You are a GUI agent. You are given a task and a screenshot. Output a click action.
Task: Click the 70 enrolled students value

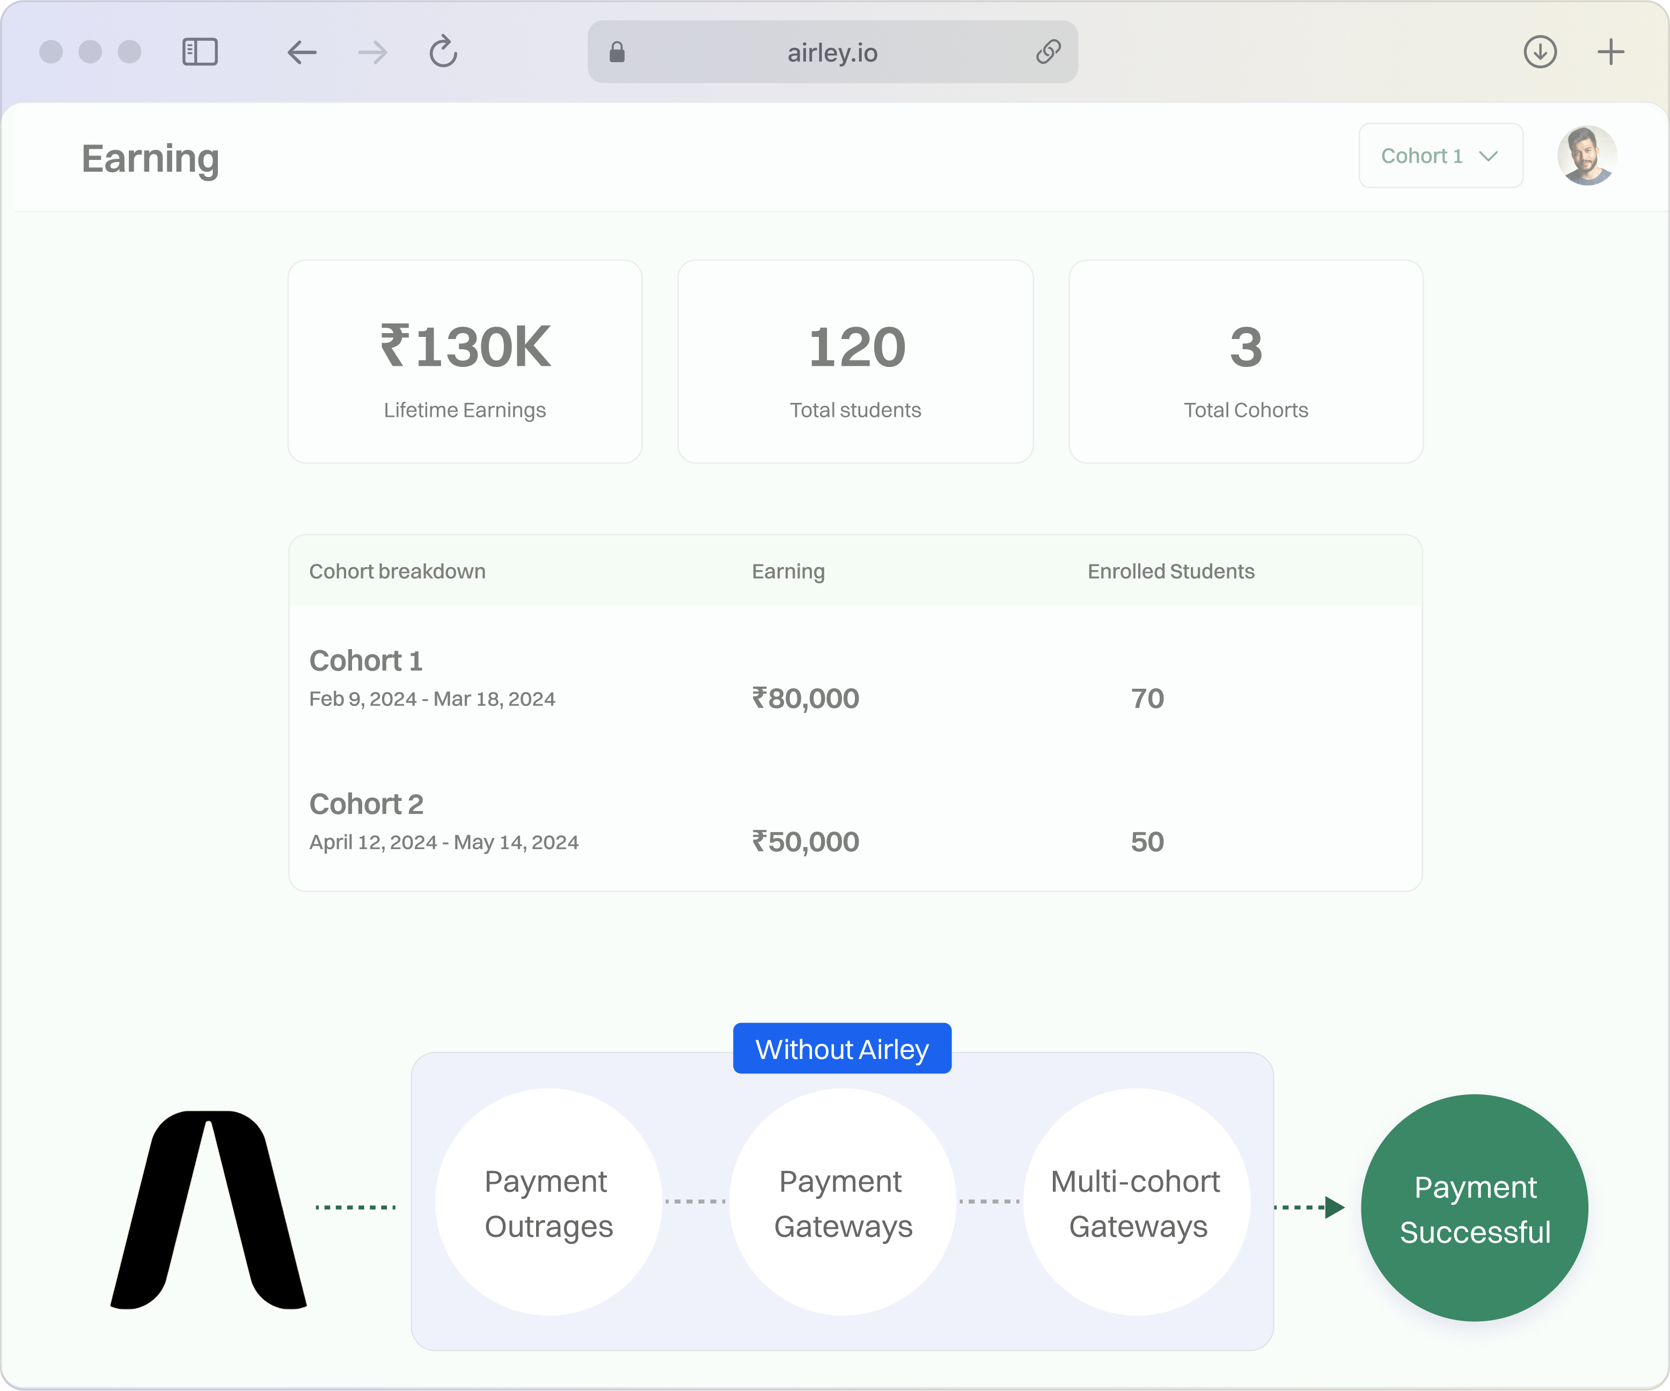click(x=1147, y=698)
